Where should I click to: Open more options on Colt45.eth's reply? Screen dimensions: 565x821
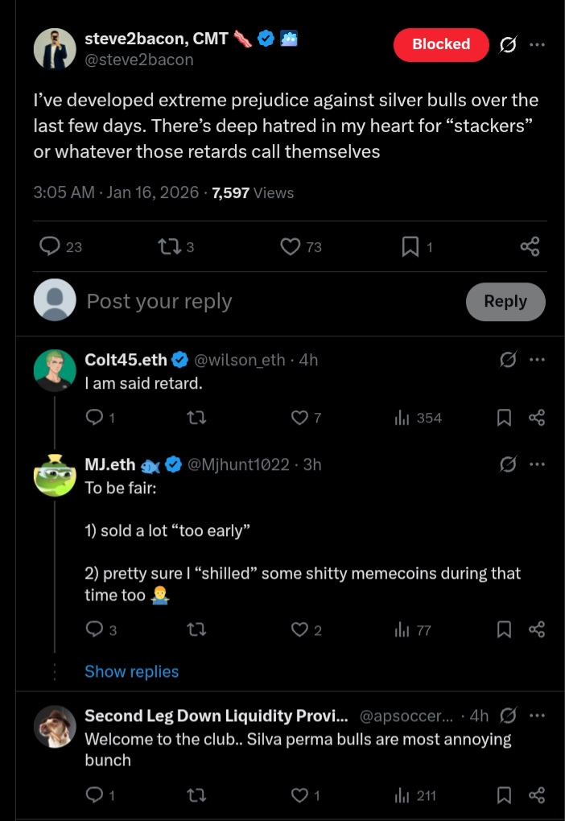tap(537, 360)
